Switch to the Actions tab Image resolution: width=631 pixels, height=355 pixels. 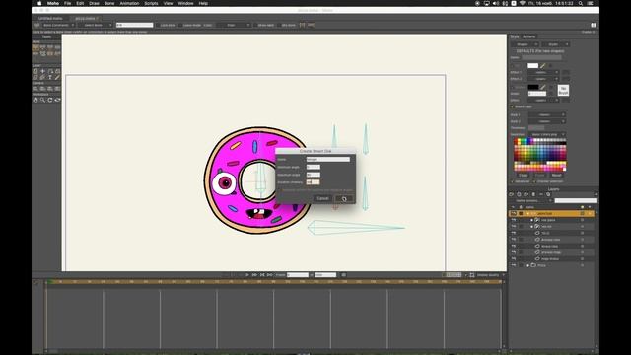528,36
